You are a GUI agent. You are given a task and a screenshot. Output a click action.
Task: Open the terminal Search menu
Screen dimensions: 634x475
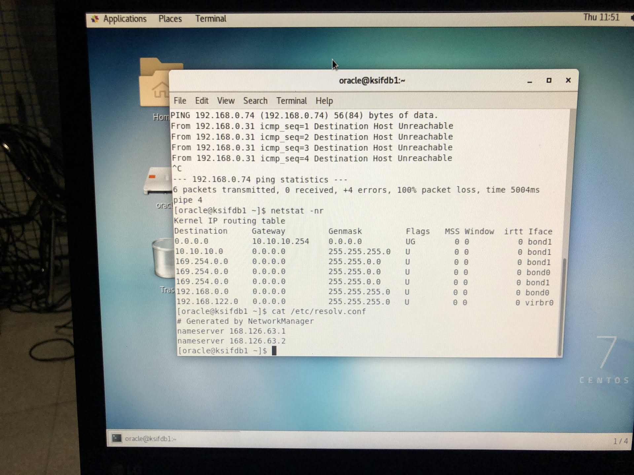point(255,101)
